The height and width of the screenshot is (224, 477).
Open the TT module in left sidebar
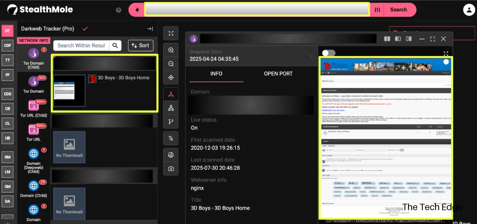(7, 60)
